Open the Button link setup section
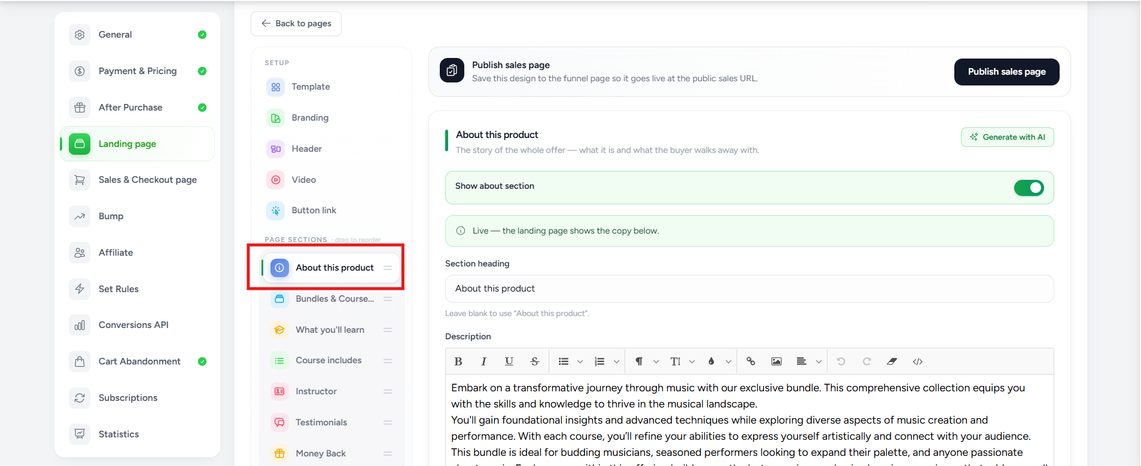 [332, 210]
